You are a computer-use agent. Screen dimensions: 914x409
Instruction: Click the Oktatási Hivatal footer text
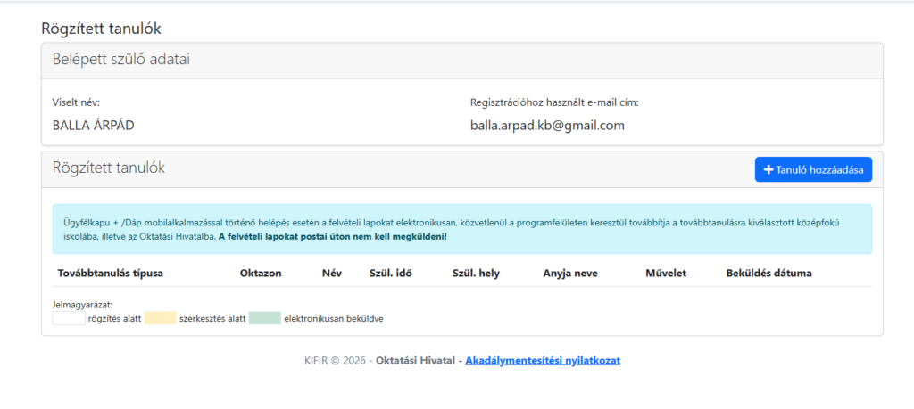[x=416, y=361]
